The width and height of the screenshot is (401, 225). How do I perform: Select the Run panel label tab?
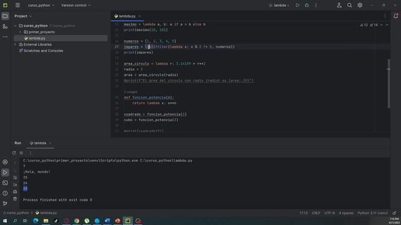(18, 143)
